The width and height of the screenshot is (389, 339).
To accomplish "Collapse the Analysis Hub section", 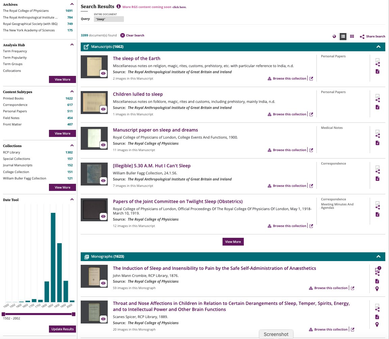I will pyautogui.click(x=72, y=45).
